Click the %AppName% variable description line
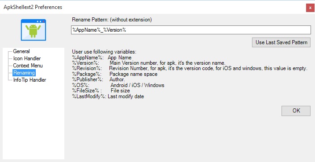The height and width of the screenshot is (162, 315). 102,58
